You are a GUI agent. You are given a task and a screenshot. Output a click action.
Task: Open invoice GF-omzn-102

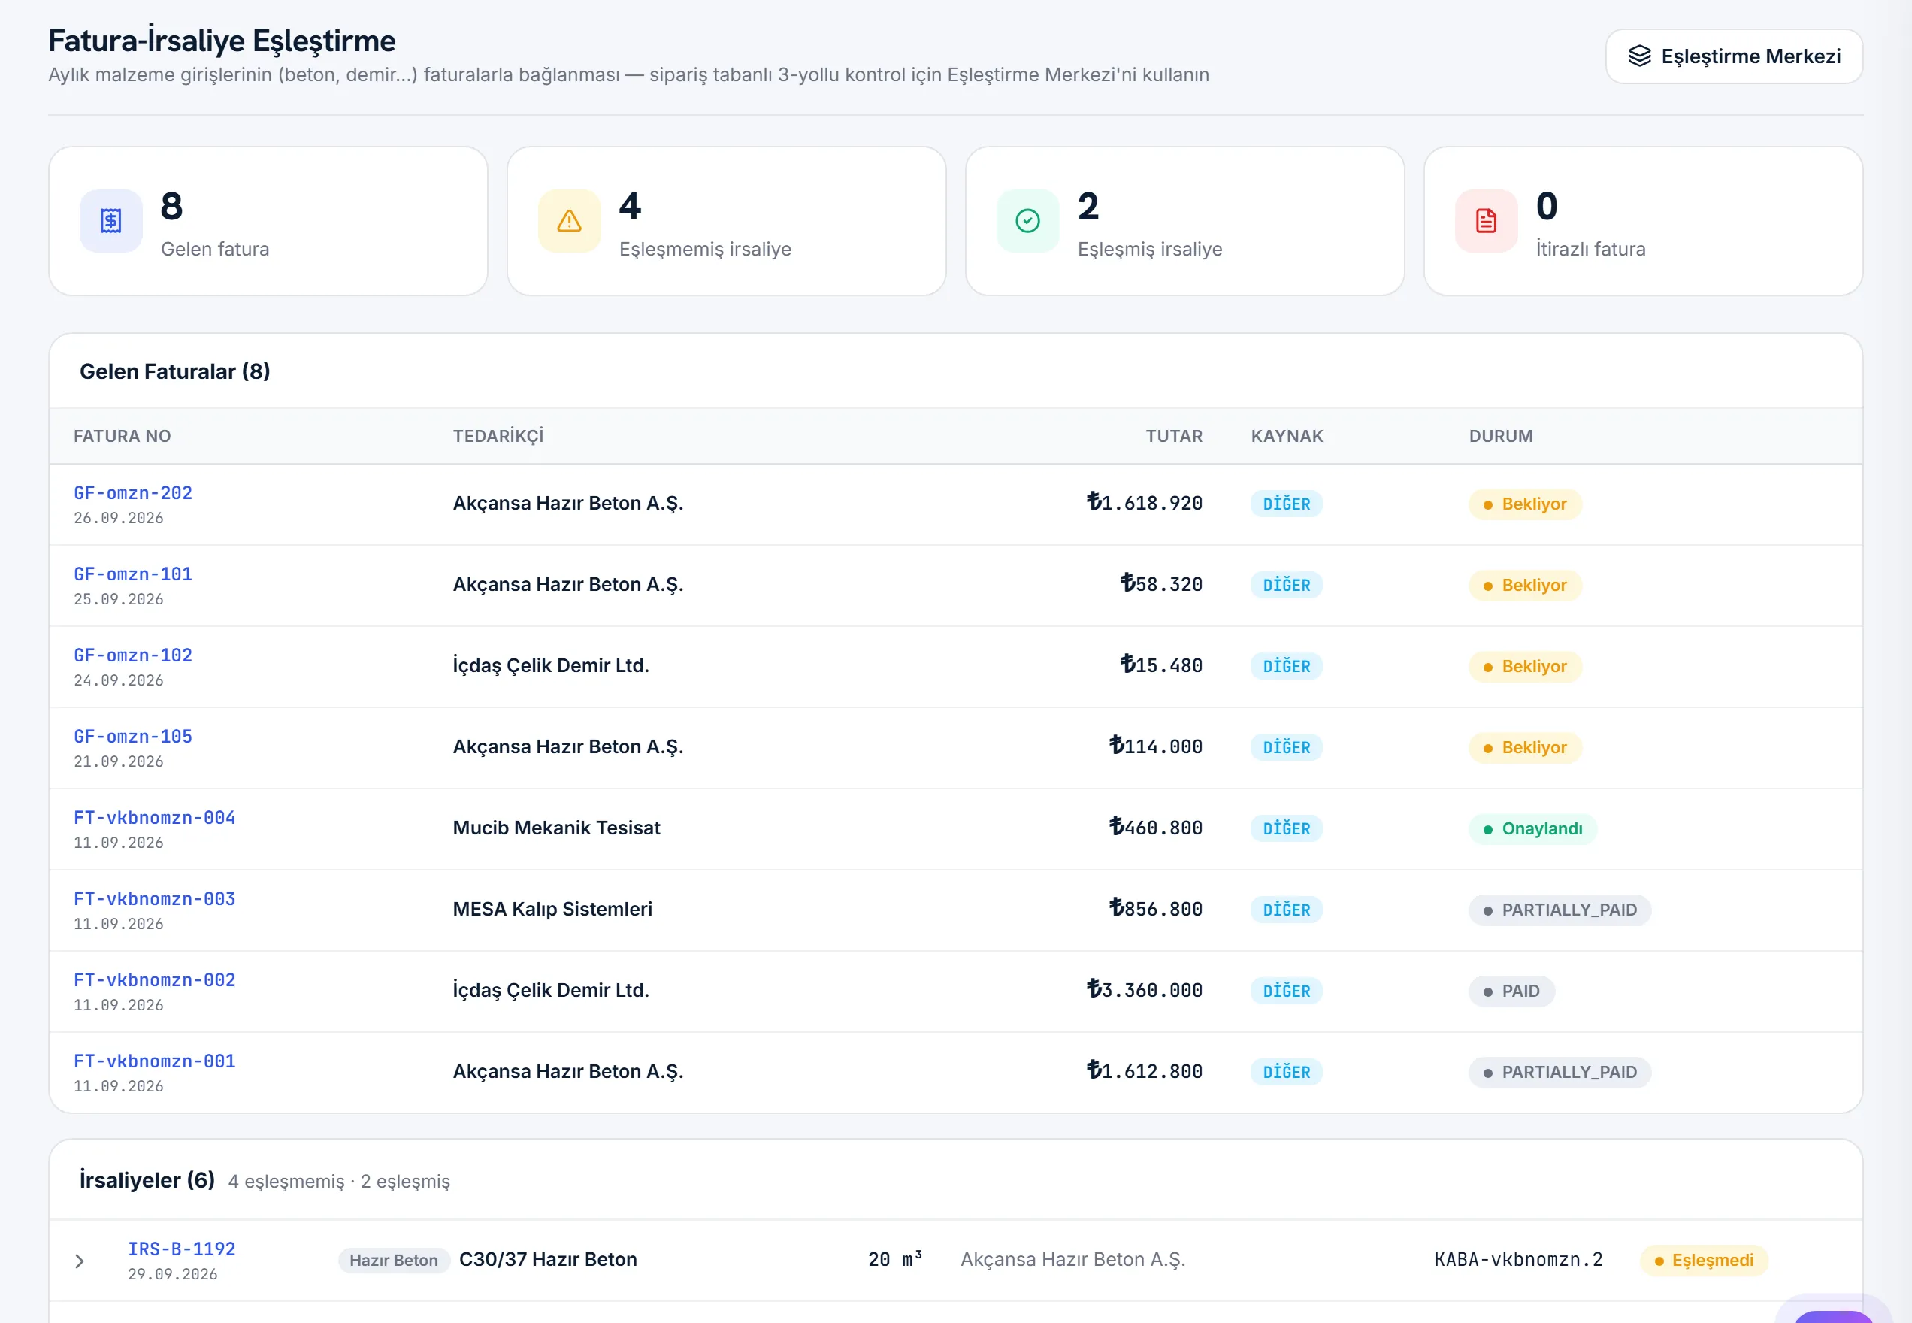point(134,655)
